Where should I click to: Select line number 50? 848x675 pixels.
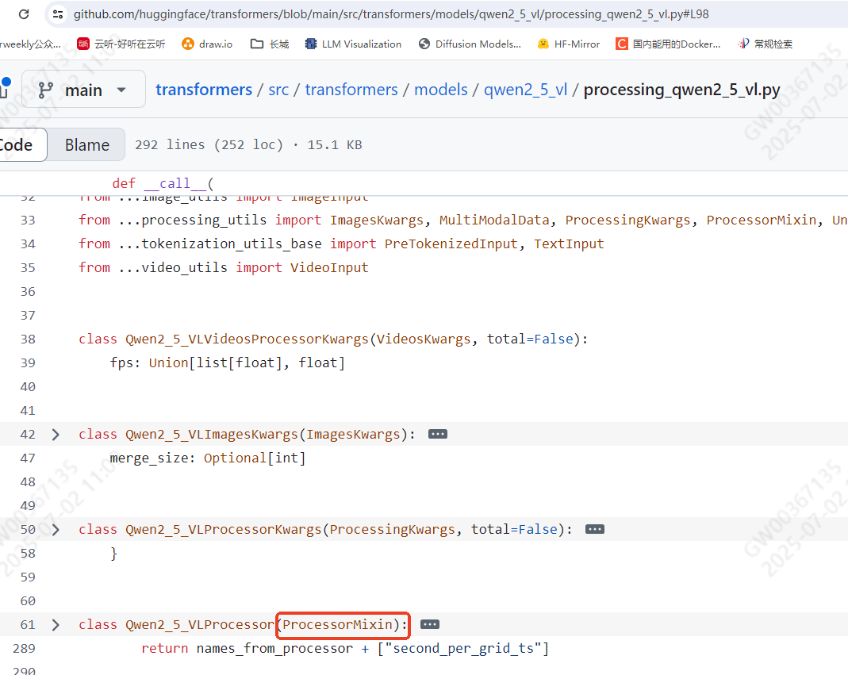click(28, 530)
